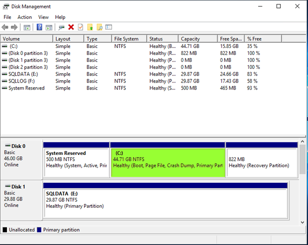Click drive icon beside System Reserved row
This screenshot has width=308, height=245.
[4, 88]
